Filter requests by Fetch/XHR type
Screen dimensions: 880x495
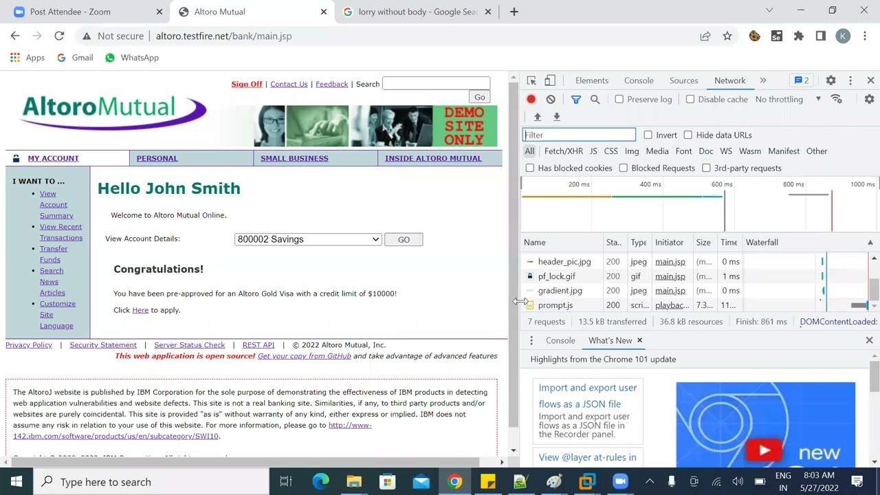[564, 151]
